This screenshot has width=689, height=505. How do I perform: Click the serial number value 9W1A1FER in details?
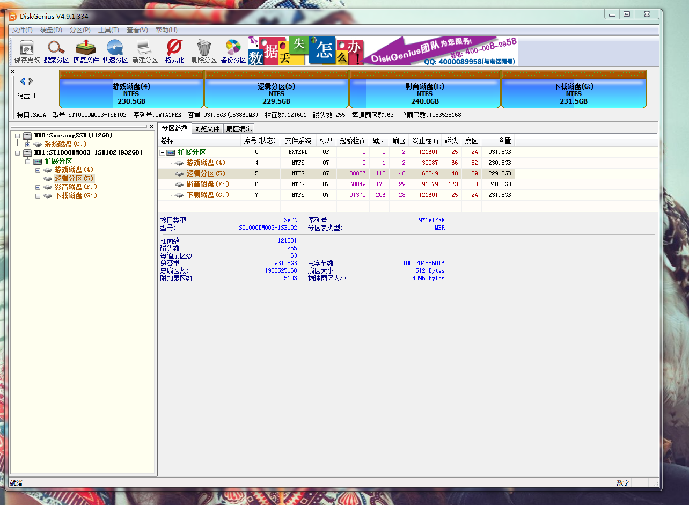tap(432, 220)
